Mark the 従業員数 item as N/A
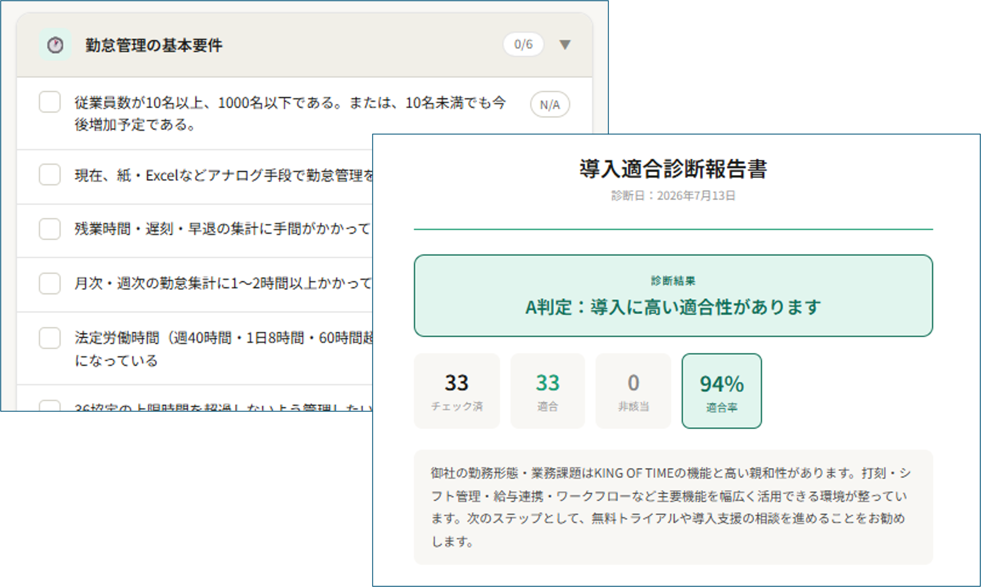The height and width of the screenshot is (587, 981). point(550,104)
